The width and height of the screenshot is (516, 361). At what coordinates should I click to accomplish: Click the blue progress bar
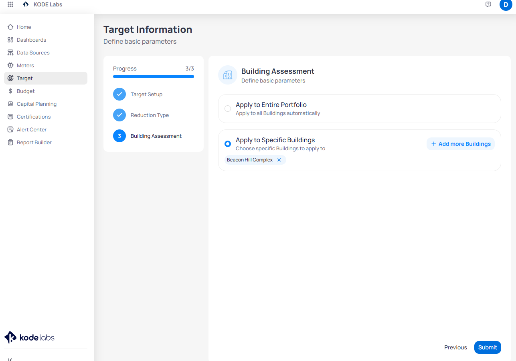(x=154, y=76)
